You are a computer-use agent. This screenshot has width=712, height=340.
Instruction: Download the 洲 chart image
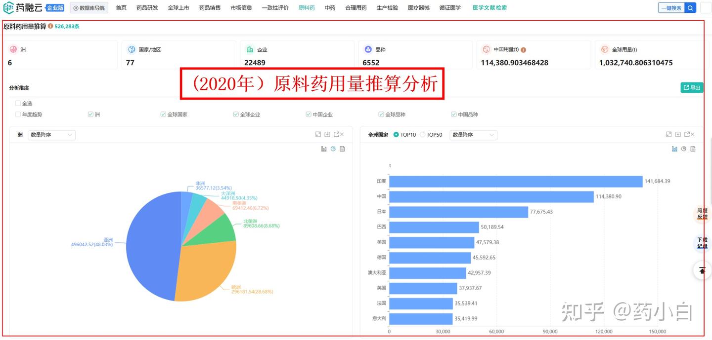(x=327, y=134)
